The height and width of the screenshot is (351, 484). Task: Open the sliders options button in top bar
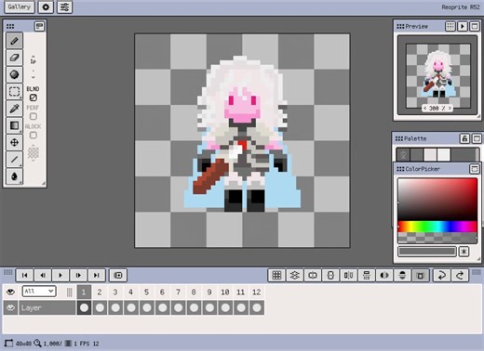tap(64, 7)
